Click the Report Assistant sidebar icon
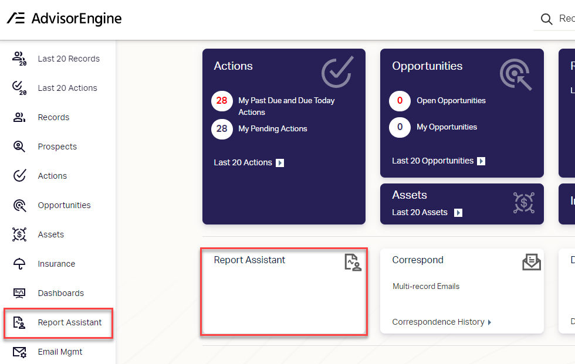575x364 pixels. [x=19, y=322]
